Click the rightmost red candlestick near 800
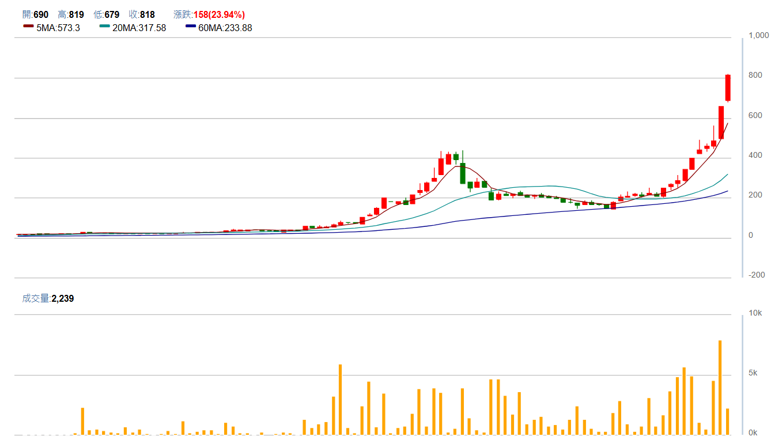The width and height of the screenshot is (771, 444). click(x=728, y=88)
